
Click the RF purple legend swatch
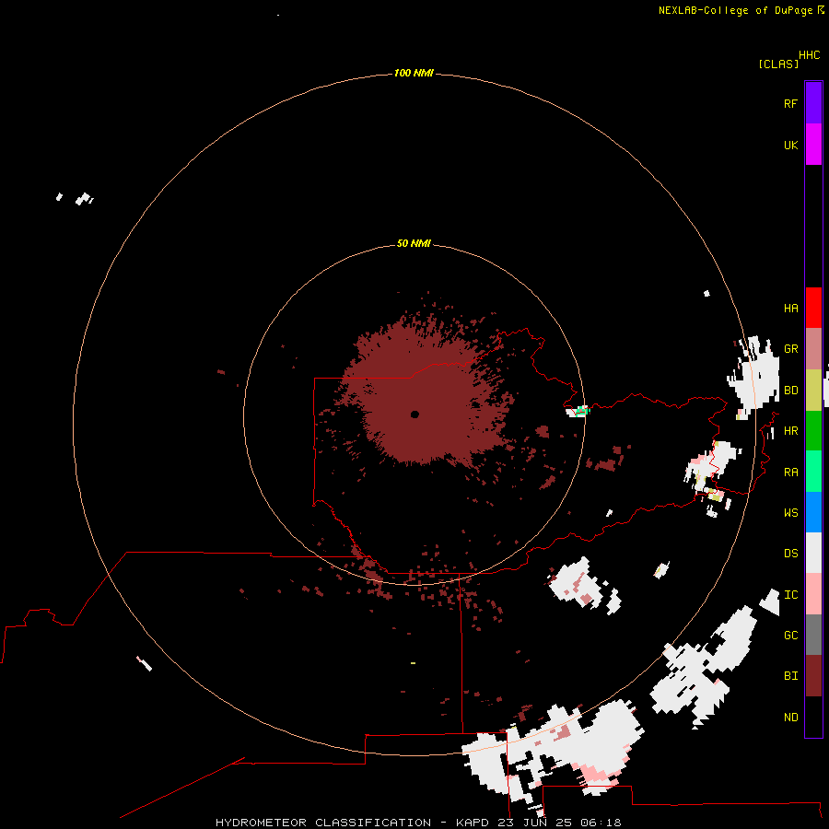coord(813,103)
